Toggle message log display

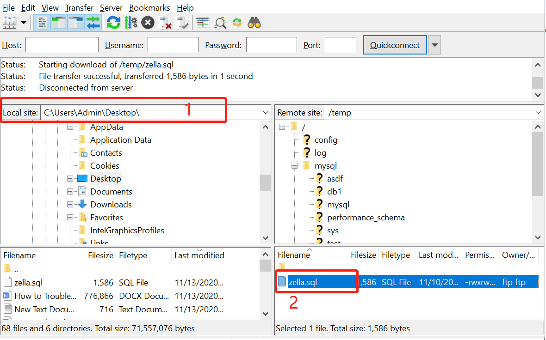tap(43, 22)
